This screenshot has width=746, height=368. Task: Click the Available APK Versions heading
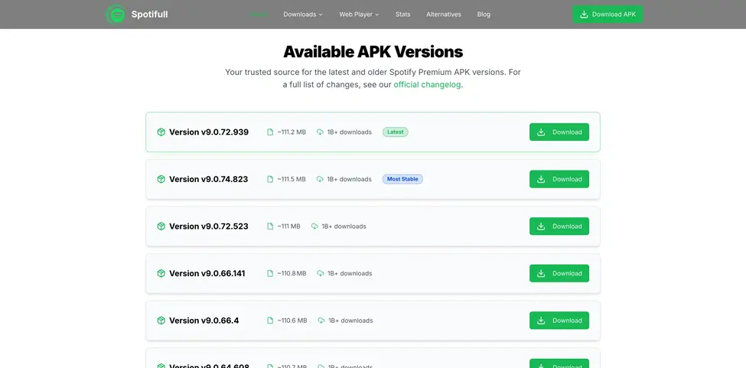tap(373, 51)
